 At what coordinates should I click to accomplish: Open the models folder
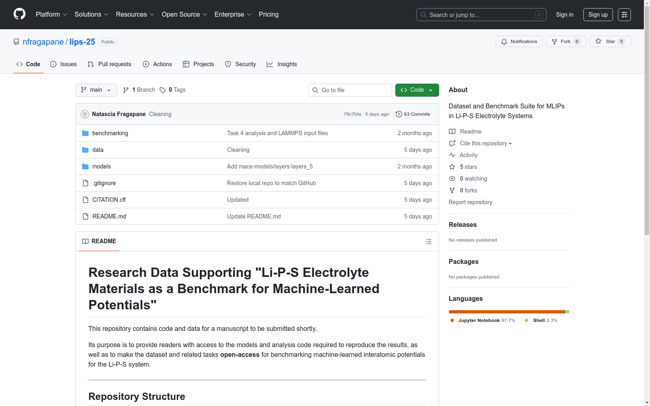point(102,166)
